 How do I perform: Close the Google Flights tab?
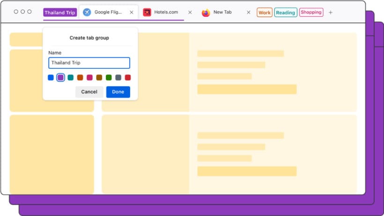[x=131, y=13]
